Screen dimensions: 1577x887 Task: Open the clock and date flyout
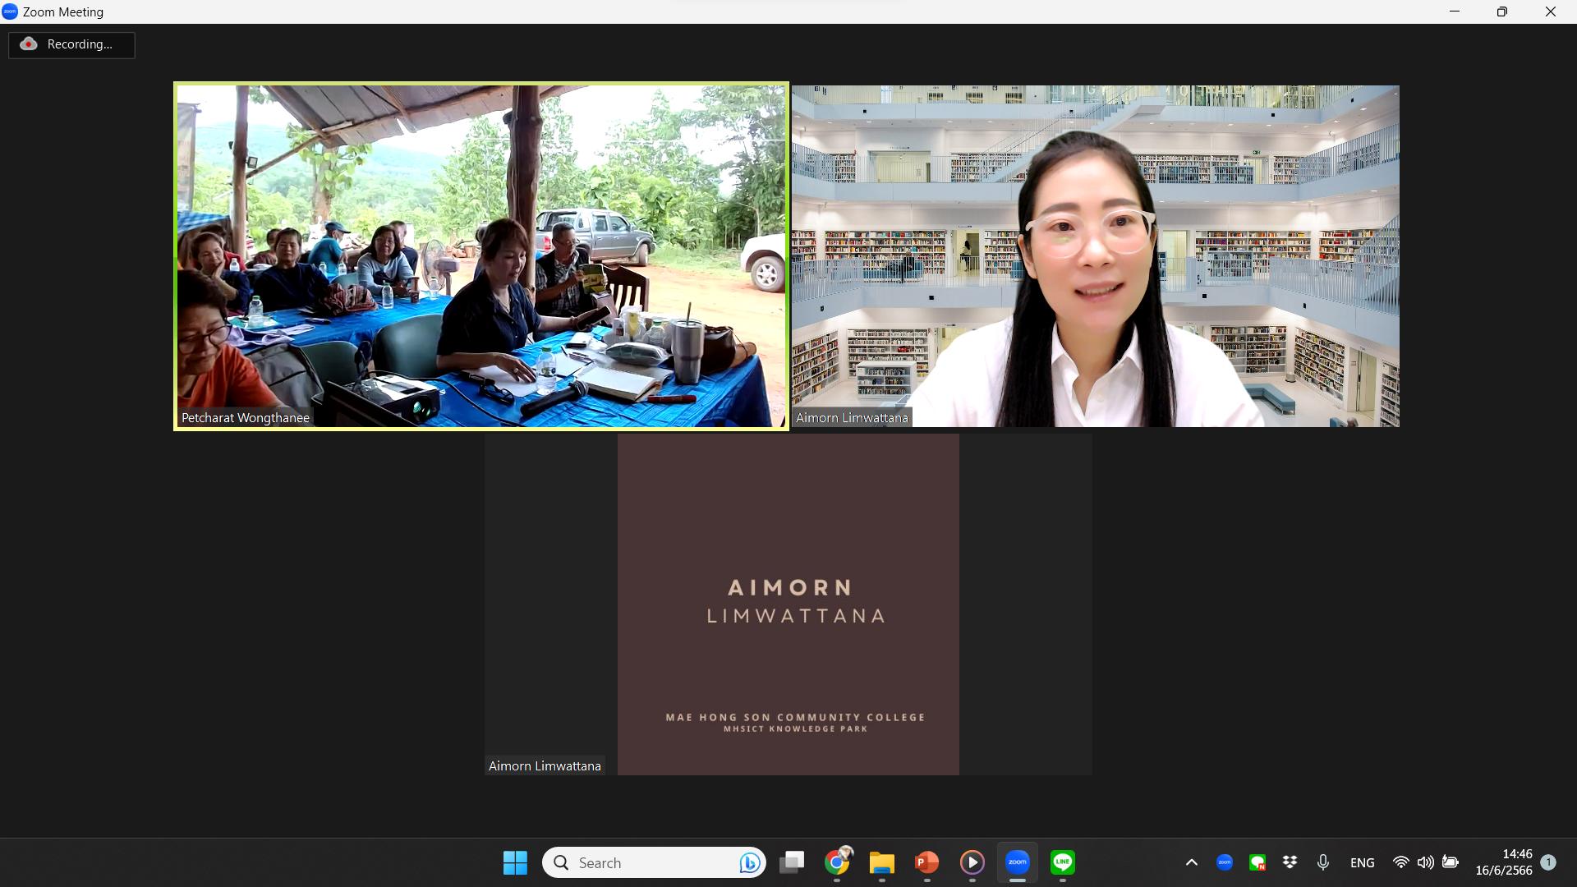tap(1503, 862)
